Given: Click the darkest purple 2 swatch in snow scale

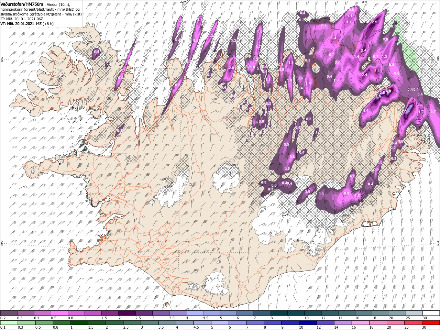Looking at the screenshot, I should [x=126, y=313].
